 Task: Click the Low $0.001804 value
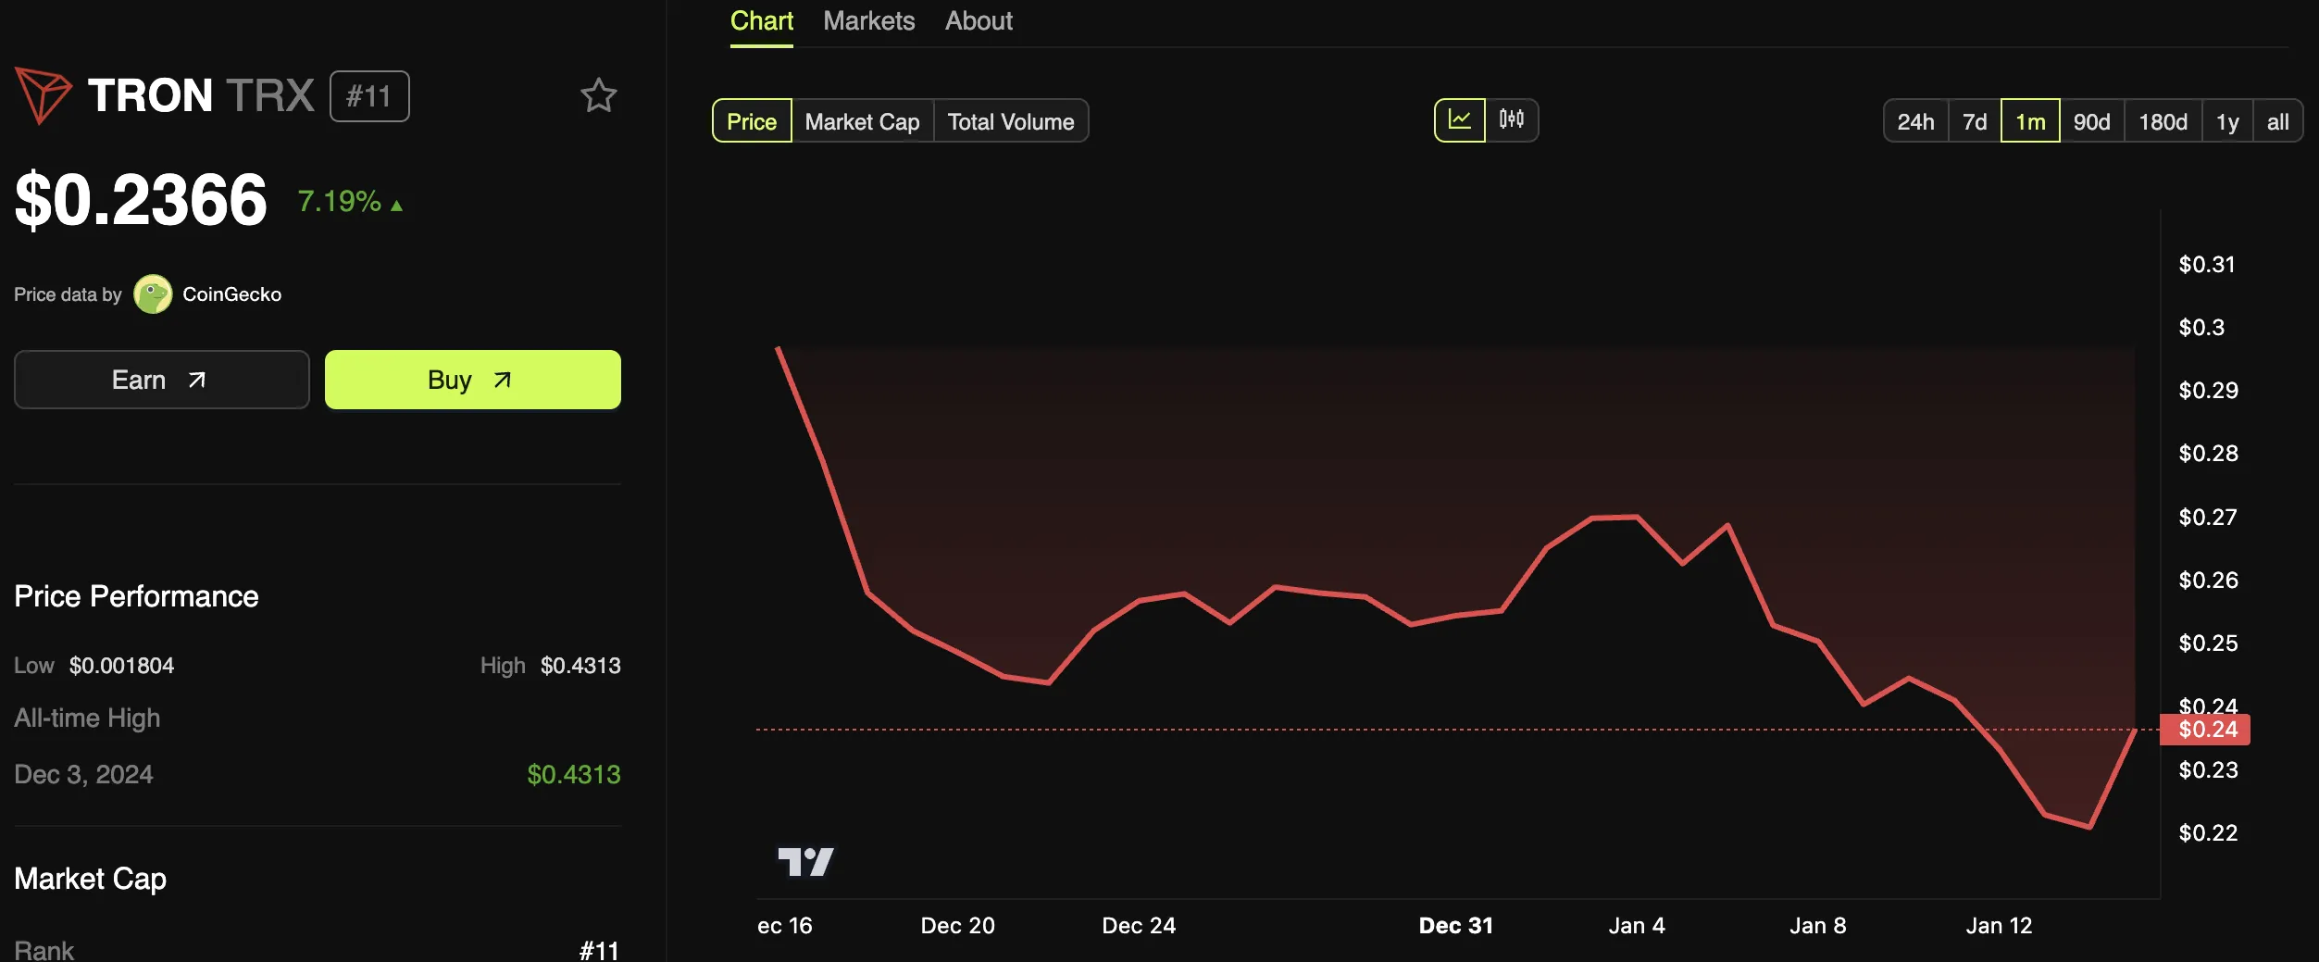(121, 666)
